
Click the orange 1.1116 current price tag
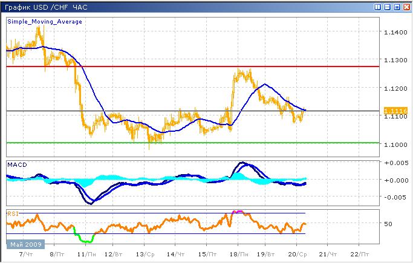click(396, 111)
